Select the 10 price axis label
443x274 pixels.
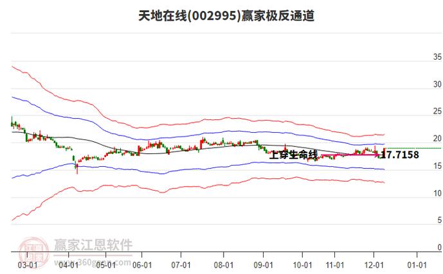(436, 193)
